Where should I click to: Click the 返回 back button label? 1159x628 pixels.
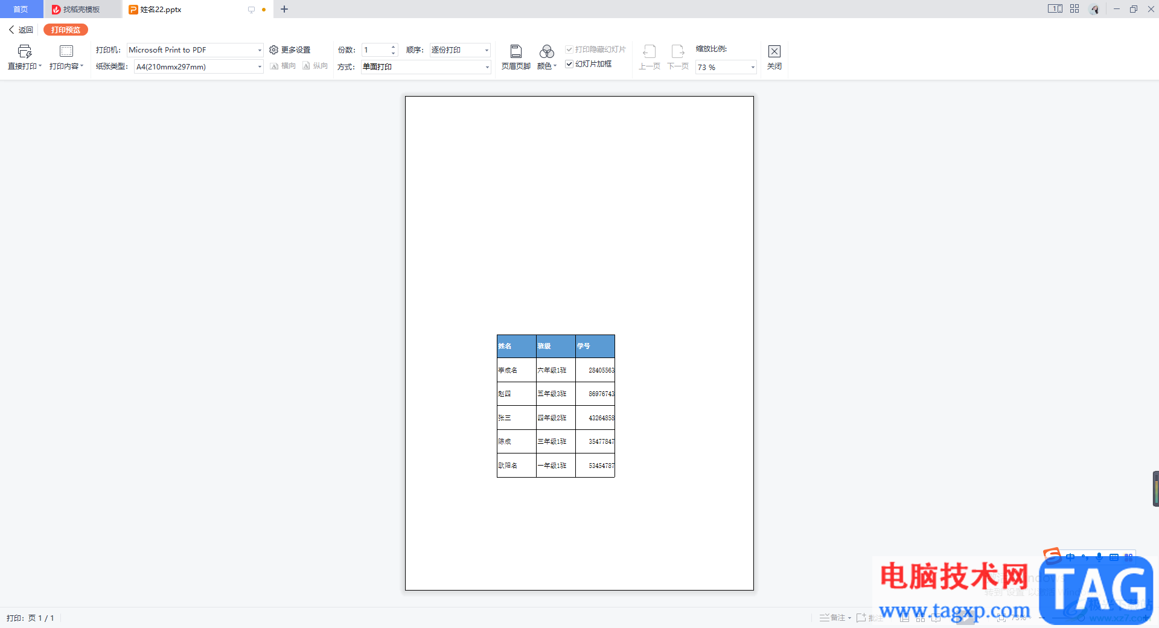click(x=26, y=30)
